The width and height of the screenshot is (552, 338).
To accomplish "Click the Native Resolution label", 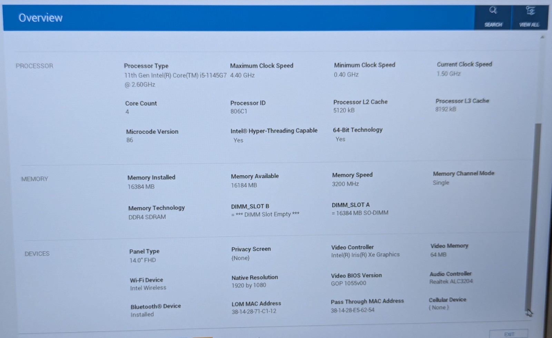I will click(x=255, y=277).
